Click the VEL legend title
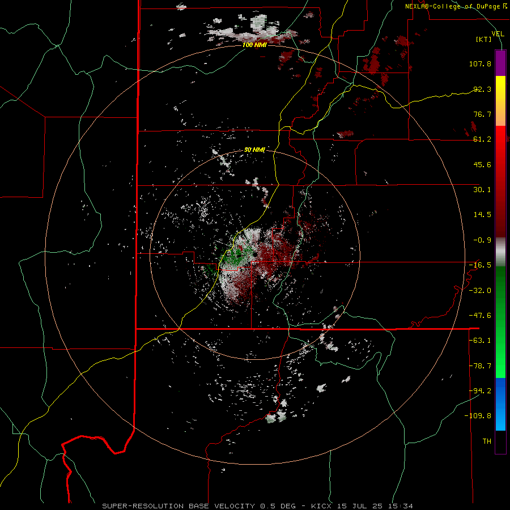The width and height of the screenshot is (510, 510). (498, 34)
